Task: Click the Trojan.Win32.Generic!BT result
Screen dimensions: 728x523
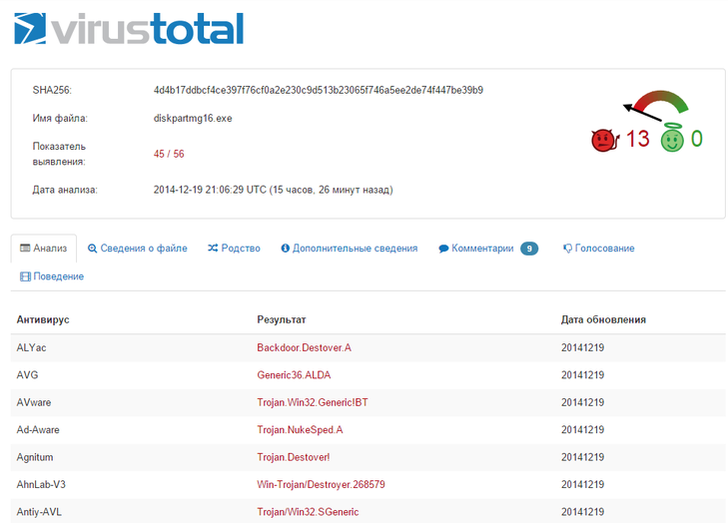Action: click(313, 402)
